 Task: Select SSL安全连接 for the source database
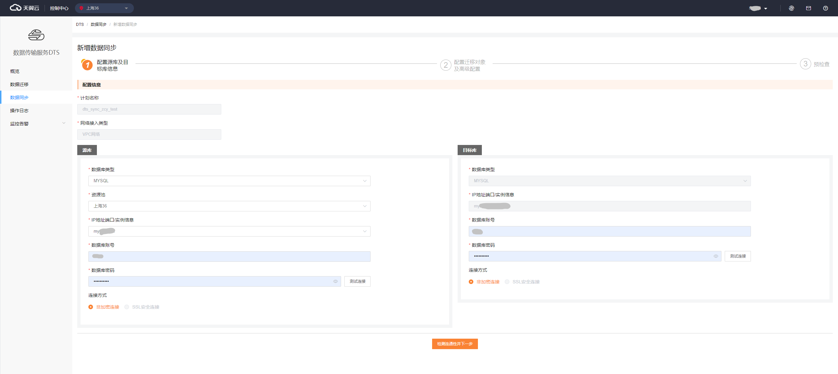click(127, 307)
